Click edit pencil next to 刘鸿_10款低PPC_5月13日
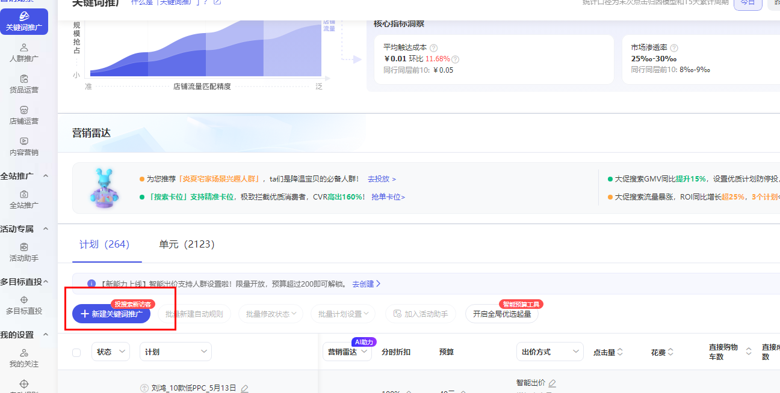The height and width of the screenshot is (393, 780). tap(244, 388)
